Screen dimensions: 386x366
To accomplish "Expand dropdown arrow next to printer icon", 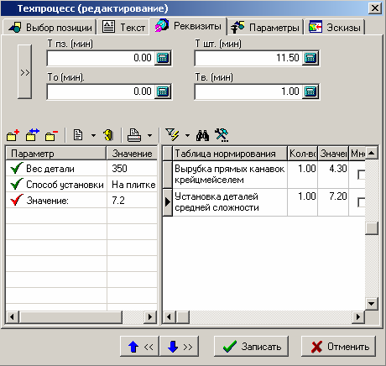I will click(150, 136).
